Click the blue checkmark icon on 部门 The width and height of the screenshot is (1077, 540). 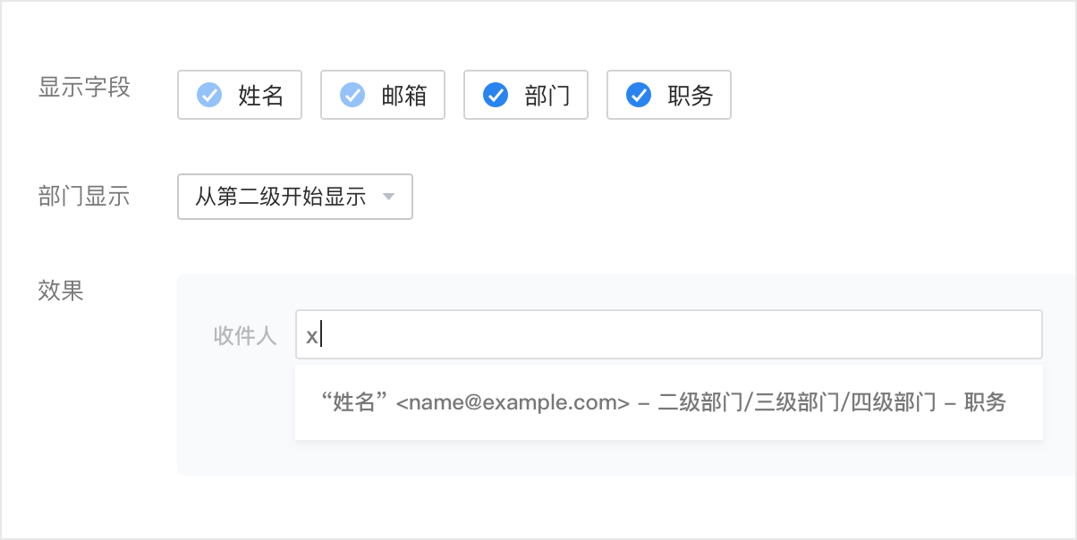point(494,94)
